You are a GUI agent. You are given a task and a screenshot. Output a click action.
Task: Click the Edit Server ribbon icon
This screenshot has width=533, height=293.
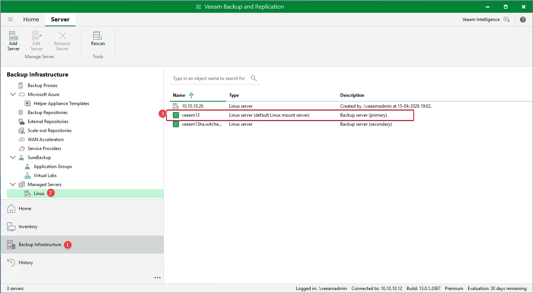[37, 36]
